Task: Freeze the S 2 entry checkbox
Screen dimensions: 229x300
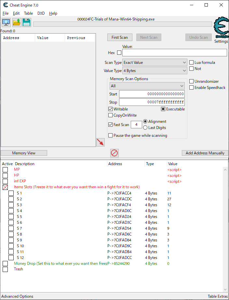Action: click(x=11, y=199)
